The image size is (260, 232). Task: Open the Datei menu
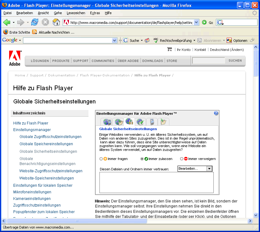coord(8,13)
